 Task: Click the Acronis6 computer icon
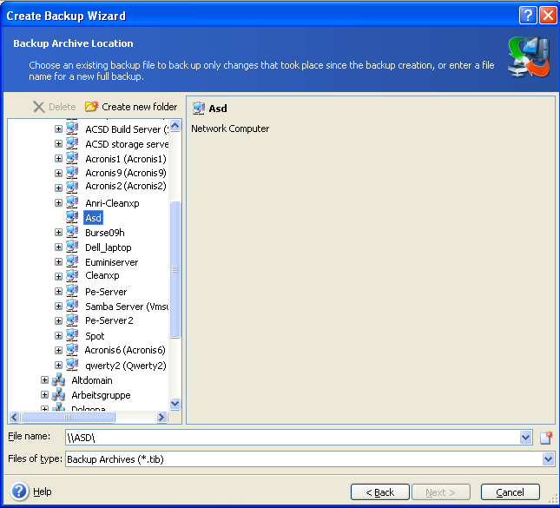[72, 350]
